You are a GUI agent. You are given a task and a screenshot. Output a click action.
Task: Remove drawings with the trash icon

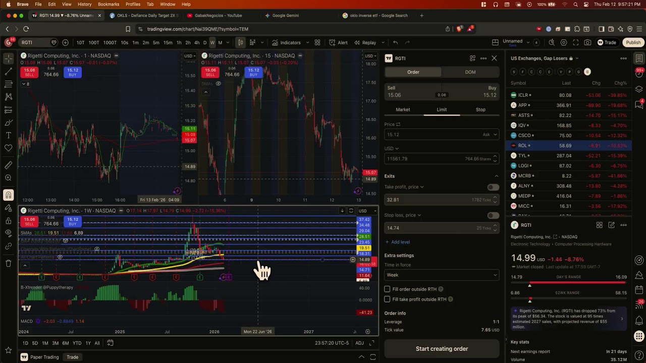pos(9,263)
